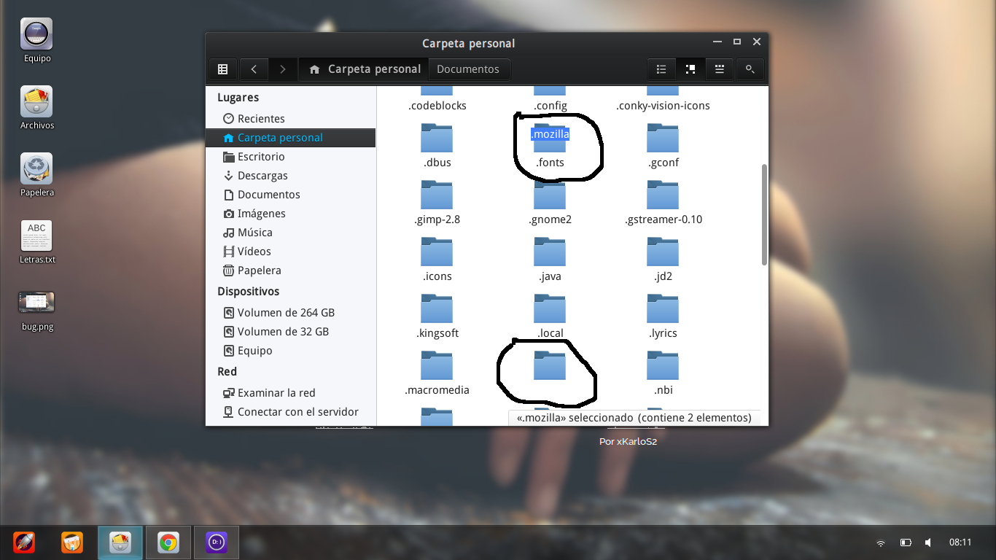Click the Wi-Fi icon in the system tray

pyautogui.click(x=881, y=542)
